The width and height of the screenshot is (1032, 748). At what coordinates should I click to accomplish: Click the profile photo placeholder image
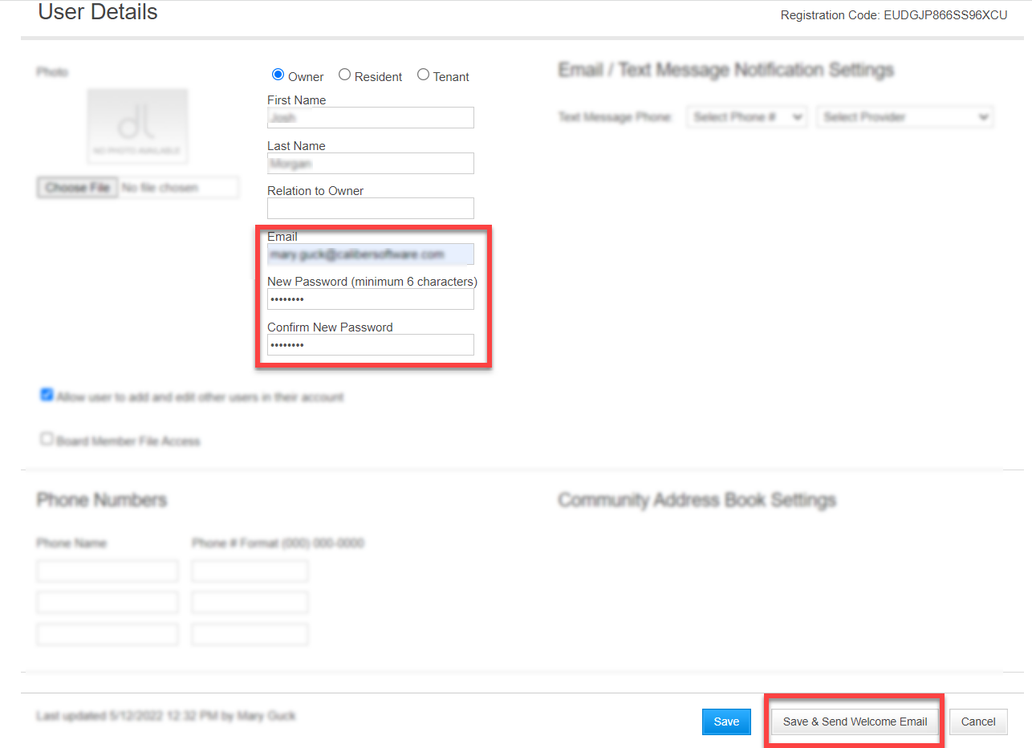[138, 127]
